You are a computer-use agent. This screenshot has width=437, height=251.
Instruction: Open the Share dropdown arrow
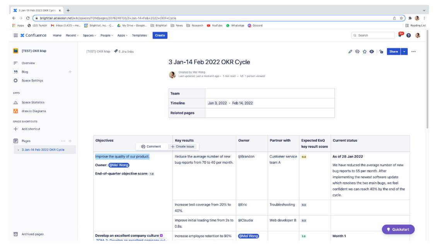tap(404, 51)
